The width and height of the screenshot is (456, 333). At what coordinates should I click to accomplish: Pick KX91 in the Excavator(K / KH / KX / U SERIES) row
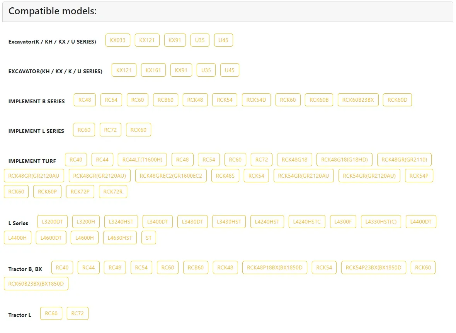click(x=175, y=40)
